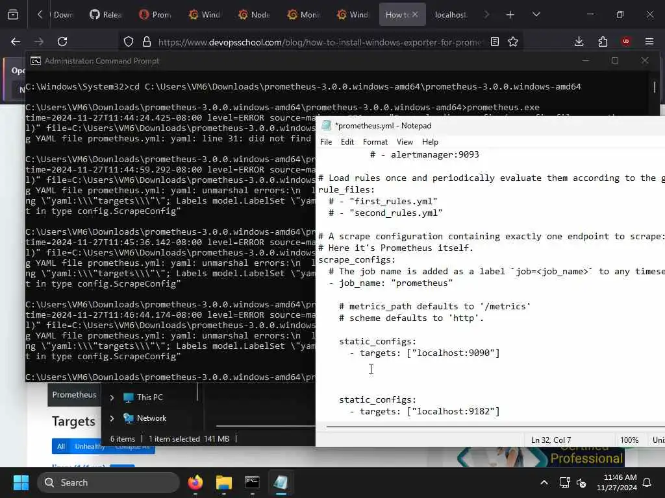Open Notepad Help menu
Image resolution: width=665 pixels, height=498 pixels.
(x=430, y=142)
